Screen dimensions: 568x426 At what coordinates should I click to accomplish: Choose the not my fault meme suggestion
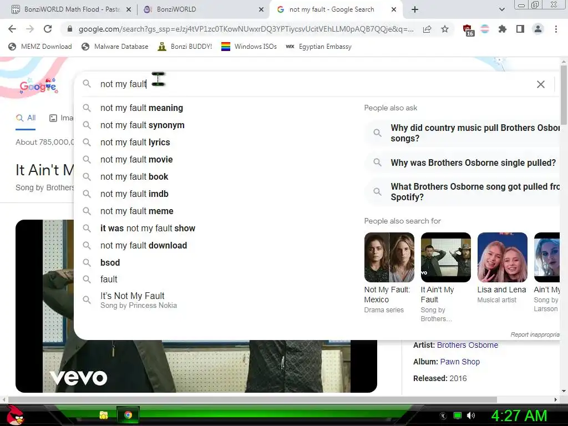click(137, 211)
